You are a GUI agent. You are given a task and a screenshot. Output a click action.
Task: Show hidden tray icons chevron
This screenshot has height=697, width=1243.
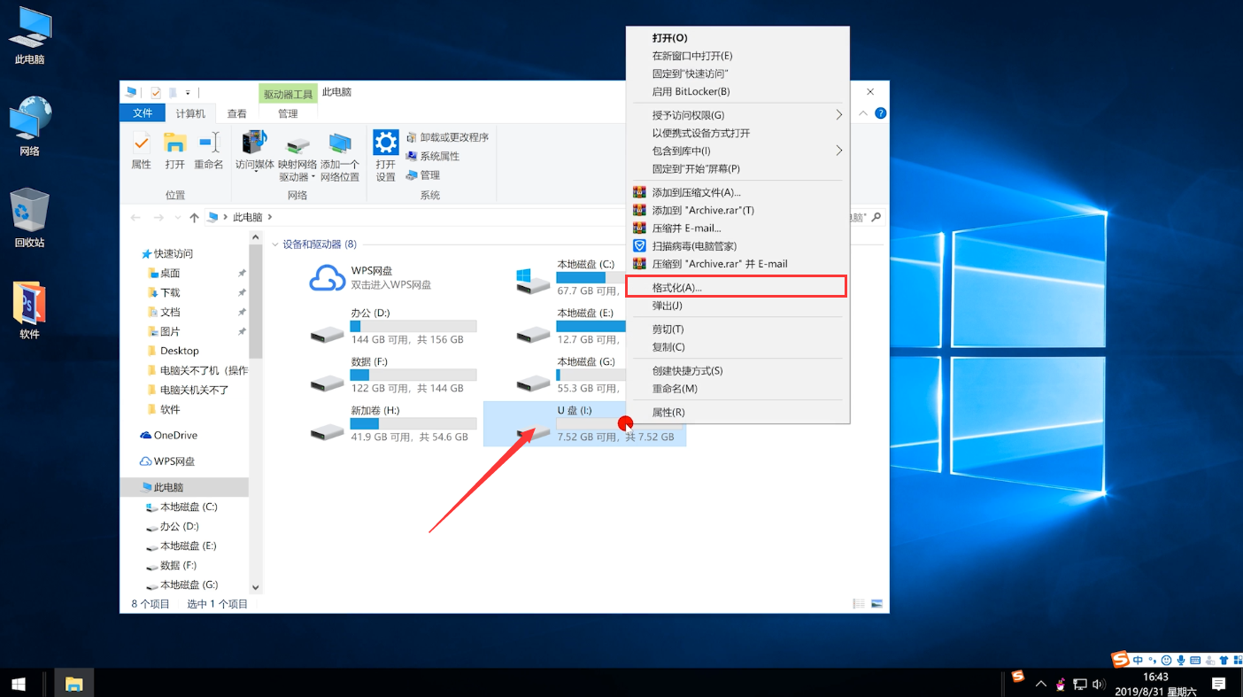[1041, 684]
